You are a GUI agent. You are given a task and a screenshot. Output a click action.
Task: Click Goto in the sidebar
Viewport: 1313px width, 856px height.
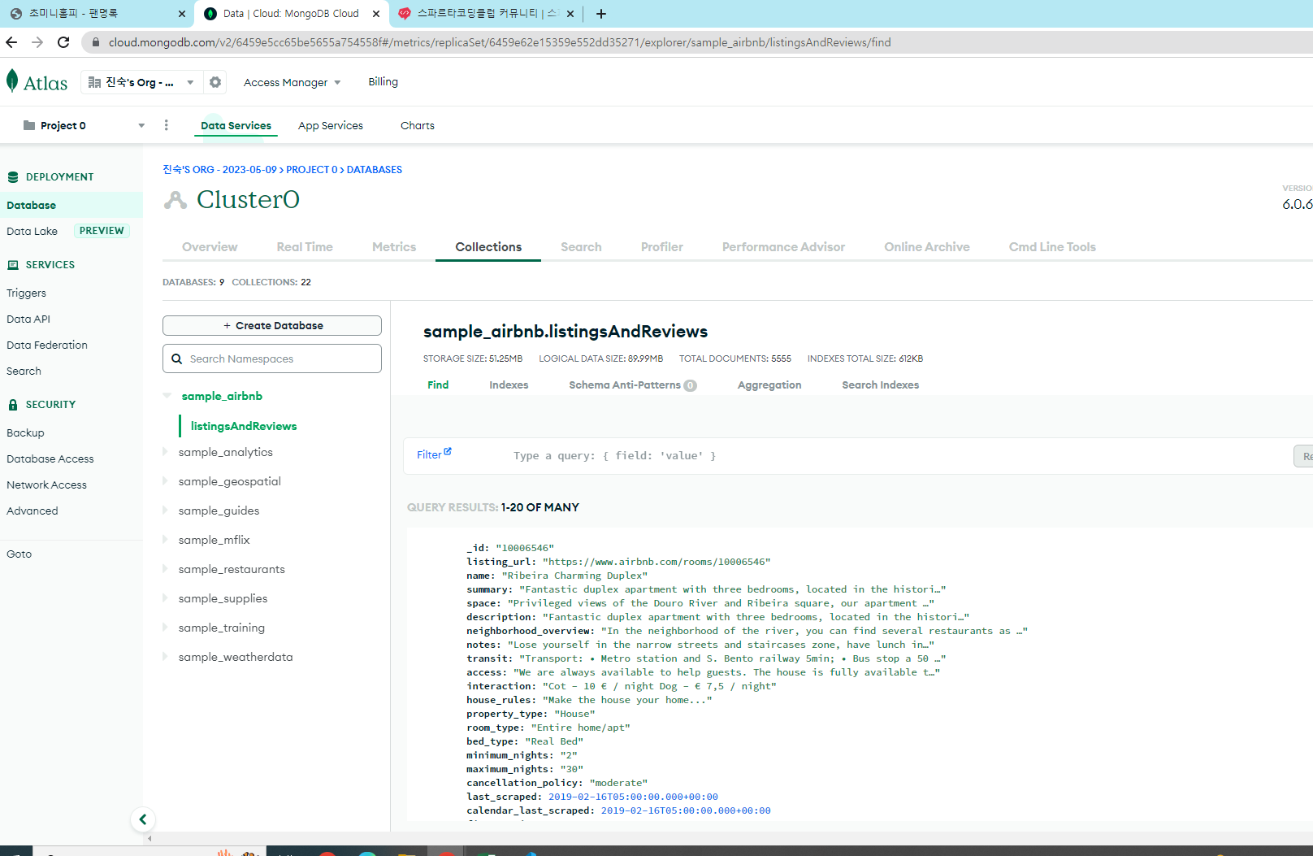point(19,554)
